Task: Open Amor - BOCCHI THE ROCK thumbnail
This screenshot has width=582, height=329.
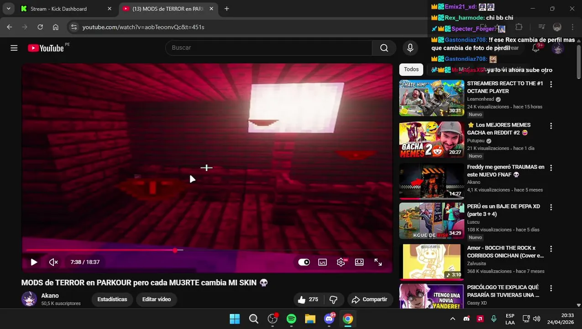Action: coord(431,262)
